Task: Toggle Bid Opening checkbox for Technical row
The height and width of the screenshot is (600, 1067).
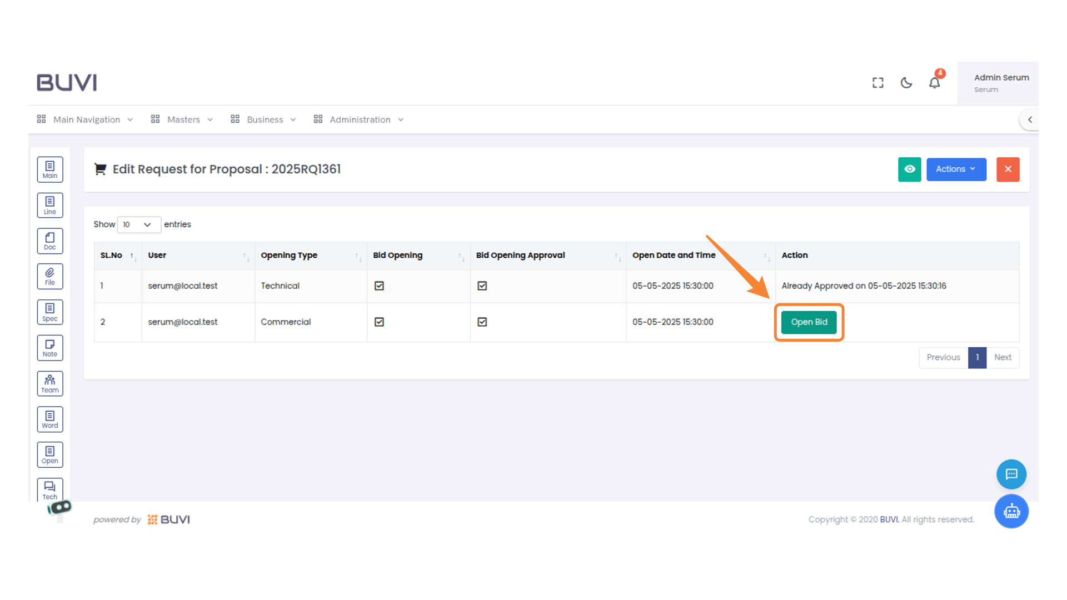Action: coord(379,286)
